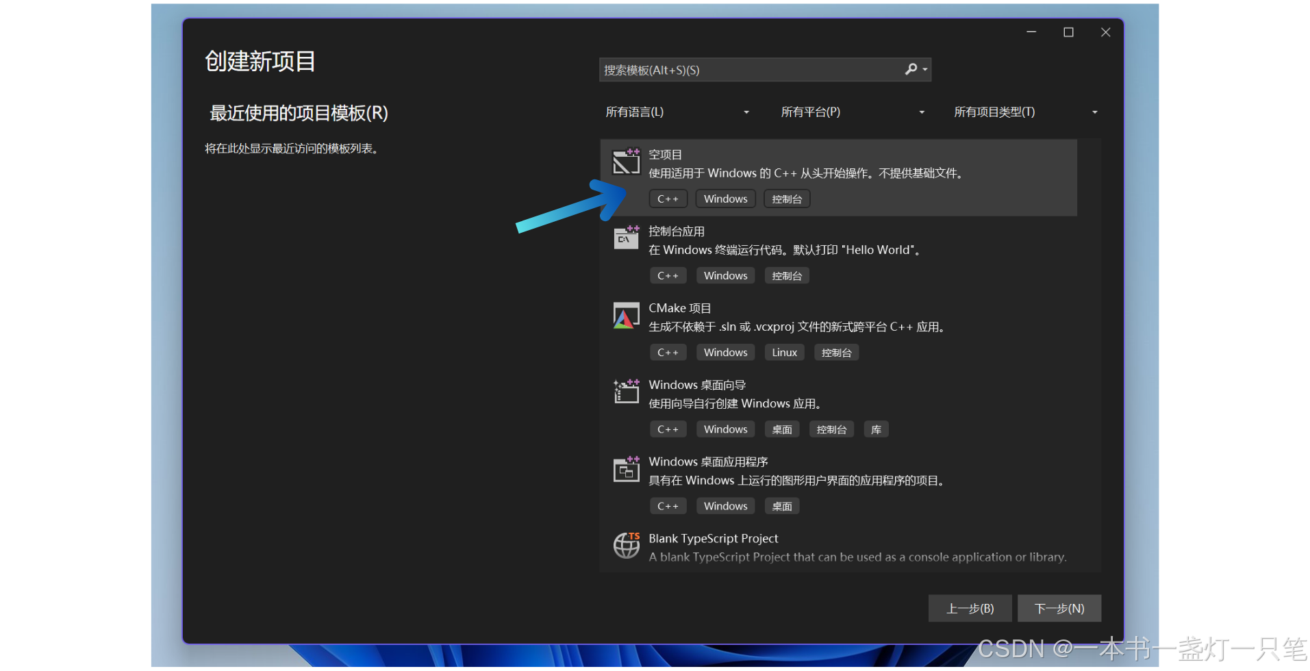Click the 上一步(B) button
Image resolution: width=1310 pixels, height=671 pixels.
tap(970, 609)
